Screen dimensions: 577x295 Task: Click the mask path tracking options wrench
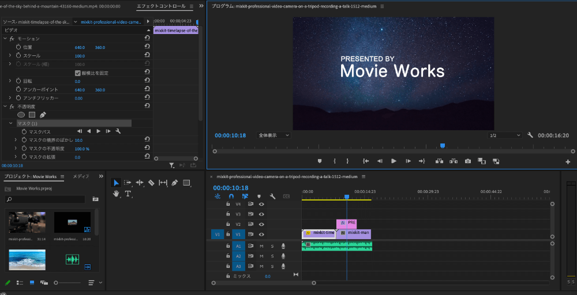tap(118, 131)
